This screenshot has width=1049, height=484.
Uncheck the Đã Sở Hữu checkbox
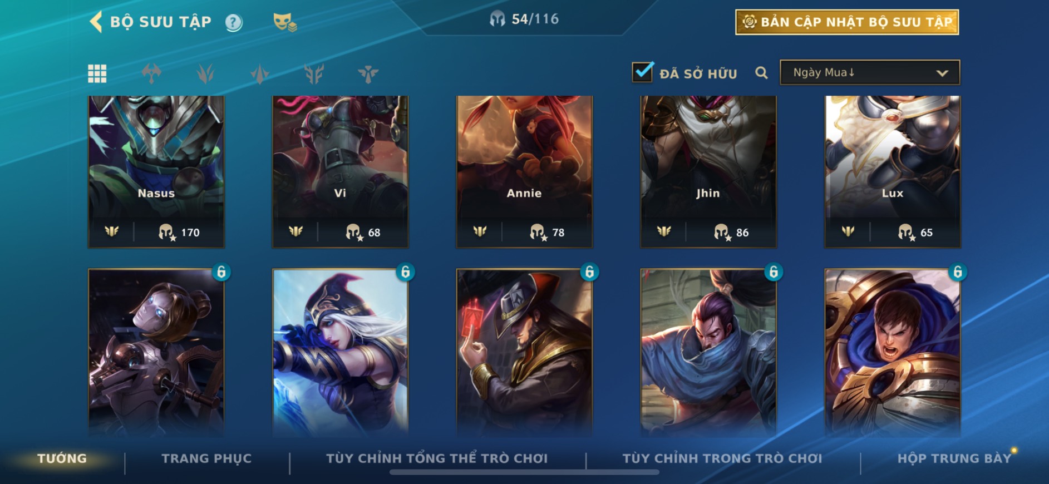[642, 72]
